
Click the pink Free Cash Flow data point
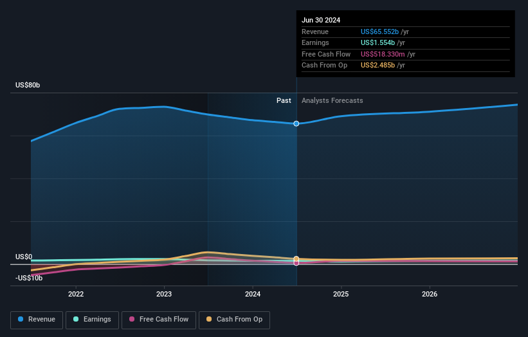click(296, 263)
